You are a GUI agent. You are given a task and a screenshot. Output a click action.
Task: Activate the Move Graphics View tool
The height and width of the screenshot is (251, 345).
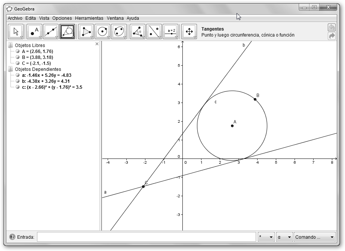pyautogui.click(x=189, y=32)
